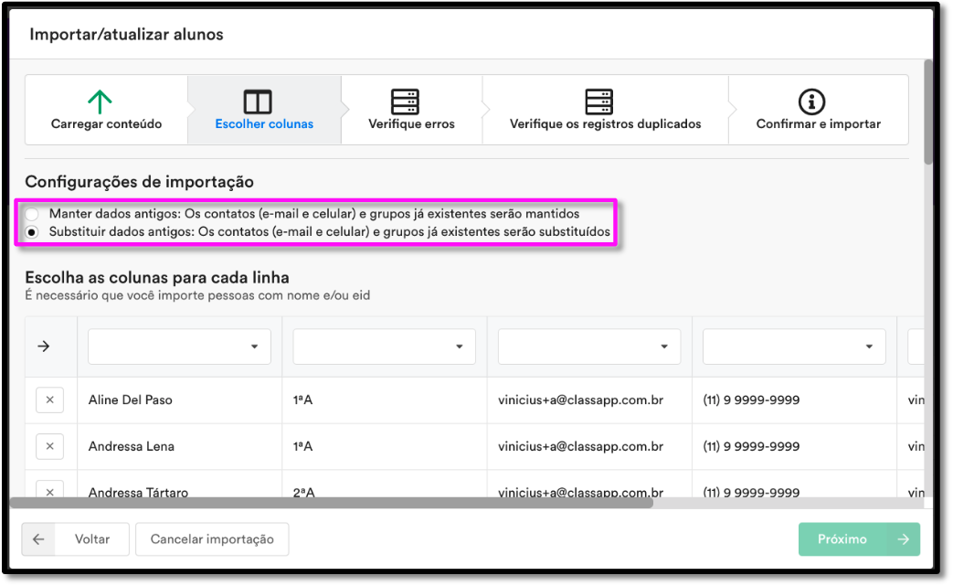Select Substituir dados antigos radio option
This screenshot has width=953, height=586.
click(x=33, y=232)
